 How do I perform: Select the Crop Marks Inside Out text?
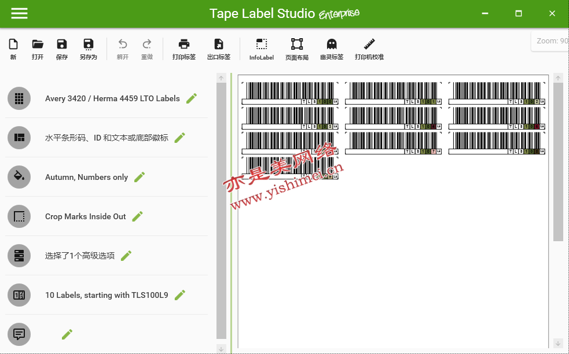tap(85, 216)
